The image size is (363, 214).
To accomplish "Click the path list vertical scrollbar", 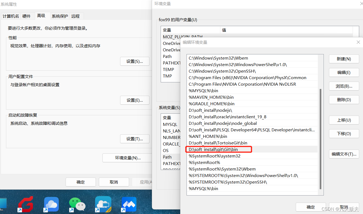I will (321, 139).
